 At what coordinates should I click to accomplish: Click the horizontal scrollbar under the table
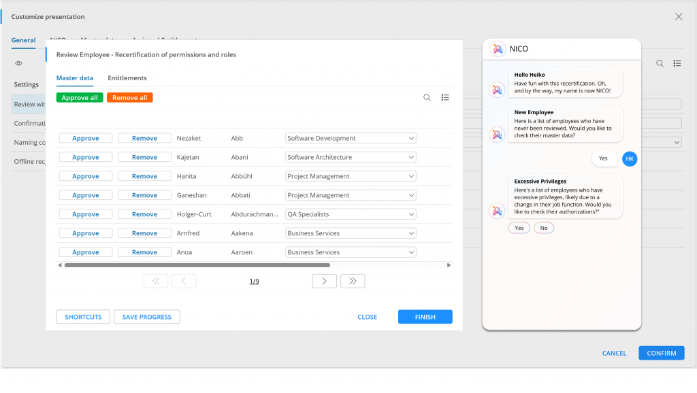tap(197, 265)
